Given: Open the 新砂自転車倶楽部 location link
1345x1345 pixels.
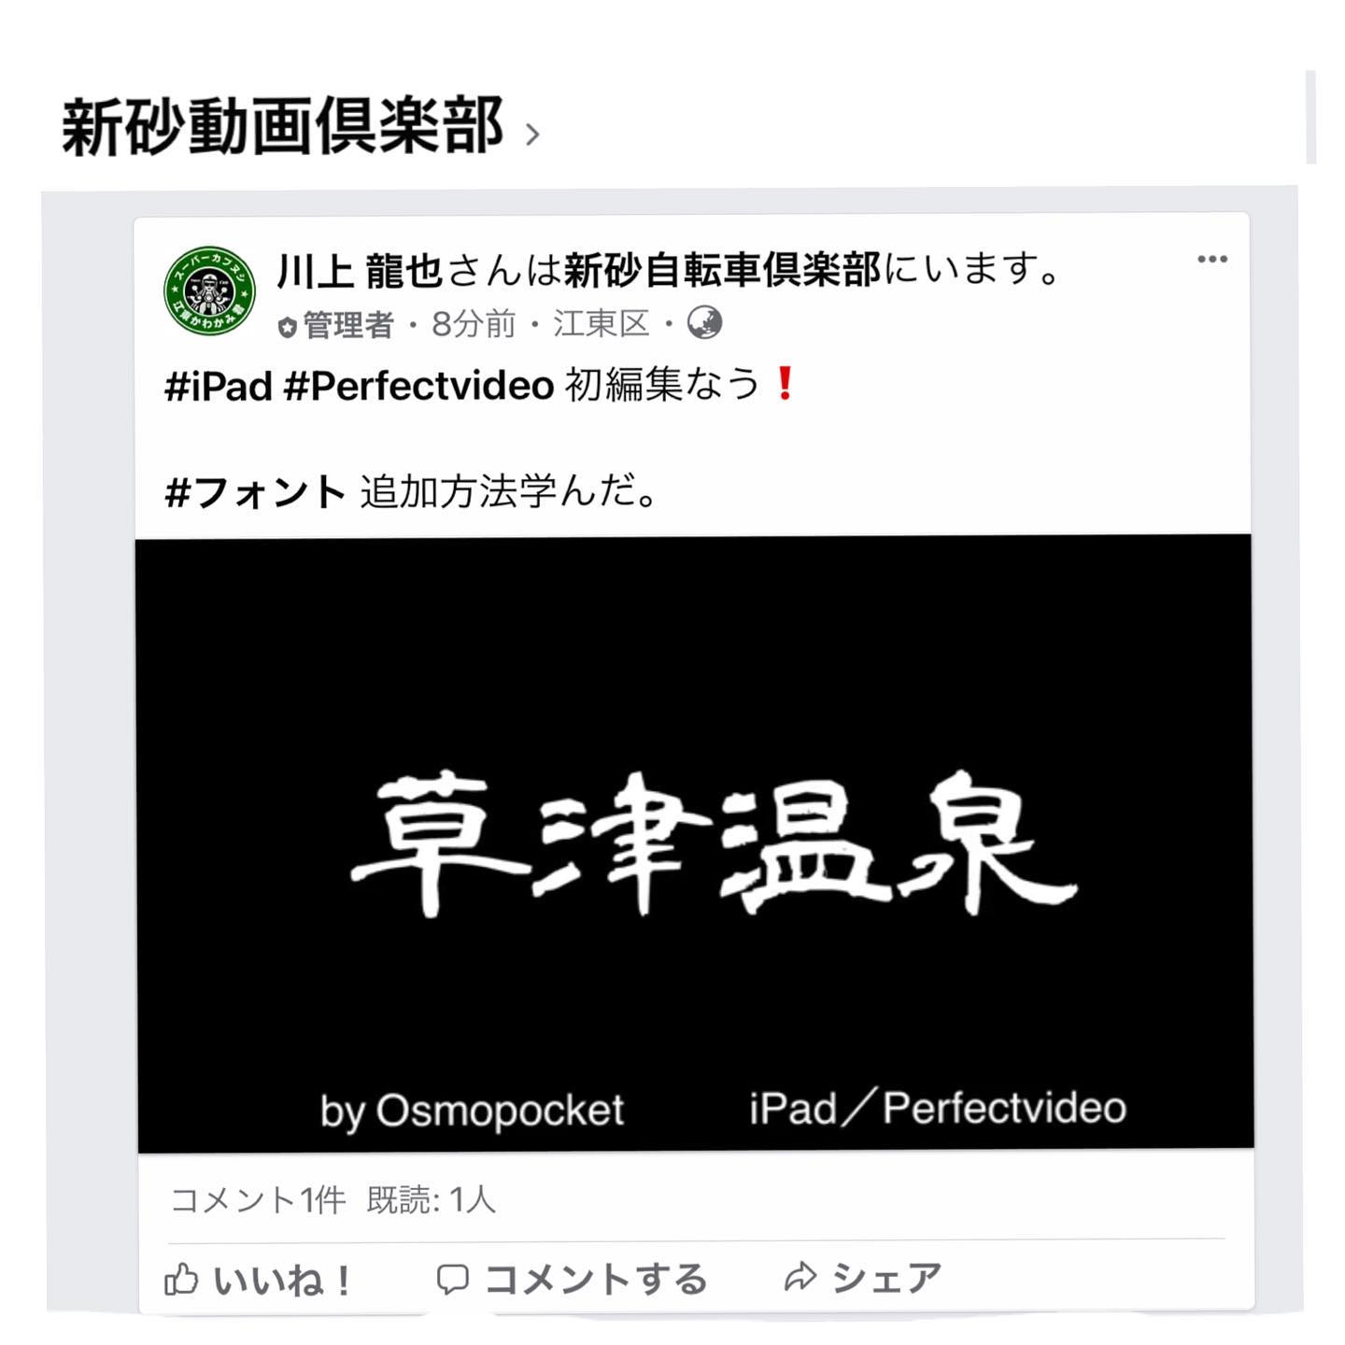Looking at the screenshot, I should pyautogui.click(x=722, y=270).
